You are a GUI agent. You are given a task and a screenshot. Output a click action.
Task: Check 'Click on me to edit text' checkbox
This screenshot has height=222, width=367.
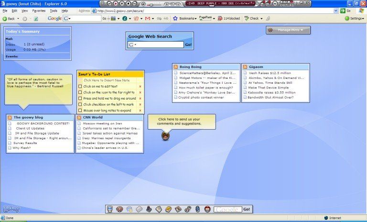point(80,86)
